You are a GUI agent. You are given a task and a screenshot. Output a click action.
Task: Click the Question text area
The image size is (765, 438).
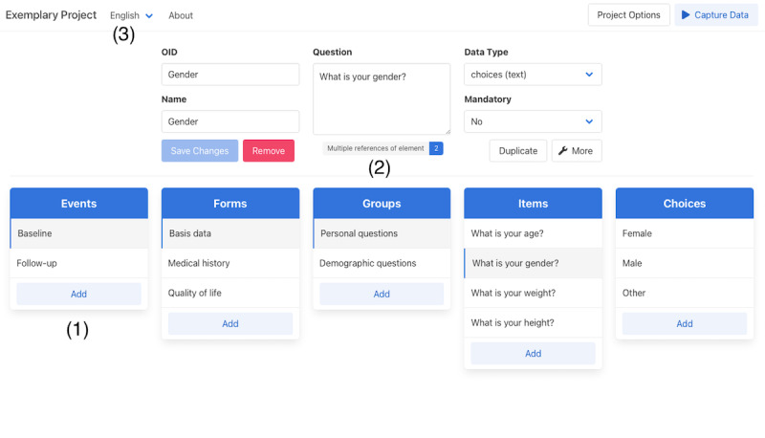382,99
